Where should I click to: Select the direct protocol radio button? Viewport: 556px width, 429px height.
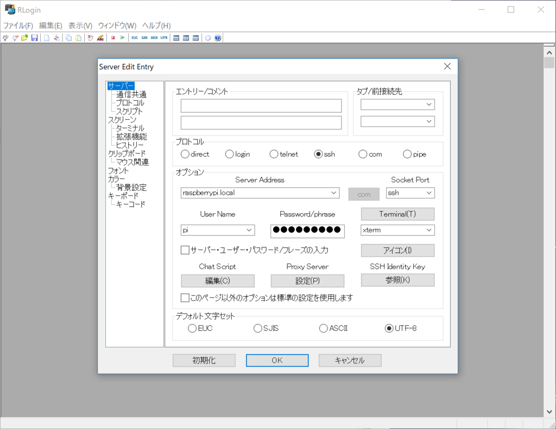(185, 154)
